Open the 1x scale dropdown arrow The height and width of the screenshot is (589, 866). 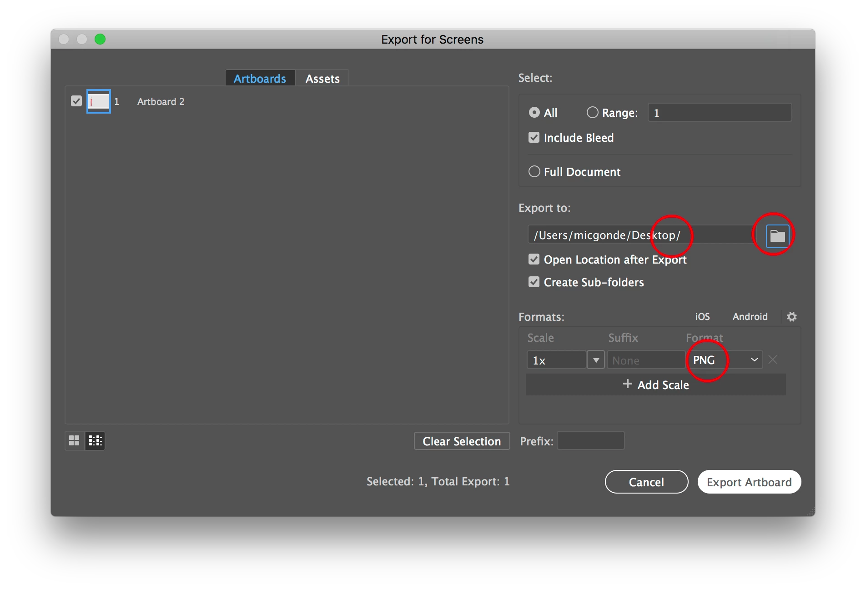[596, 360]
